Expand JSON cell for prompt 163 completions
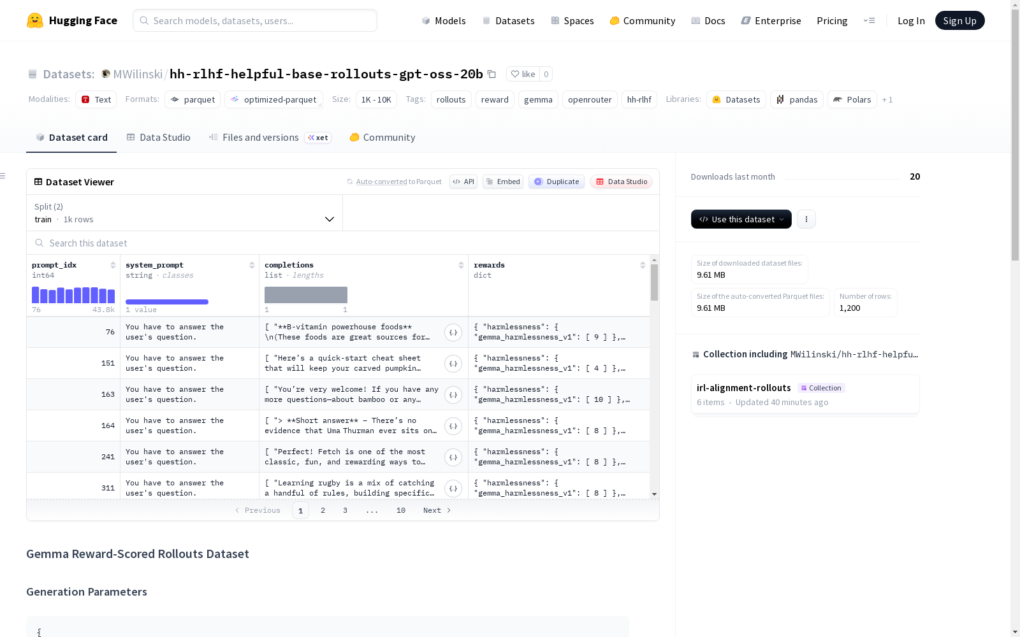This screenshot has width=1020, height=637. tap(453, 394)
